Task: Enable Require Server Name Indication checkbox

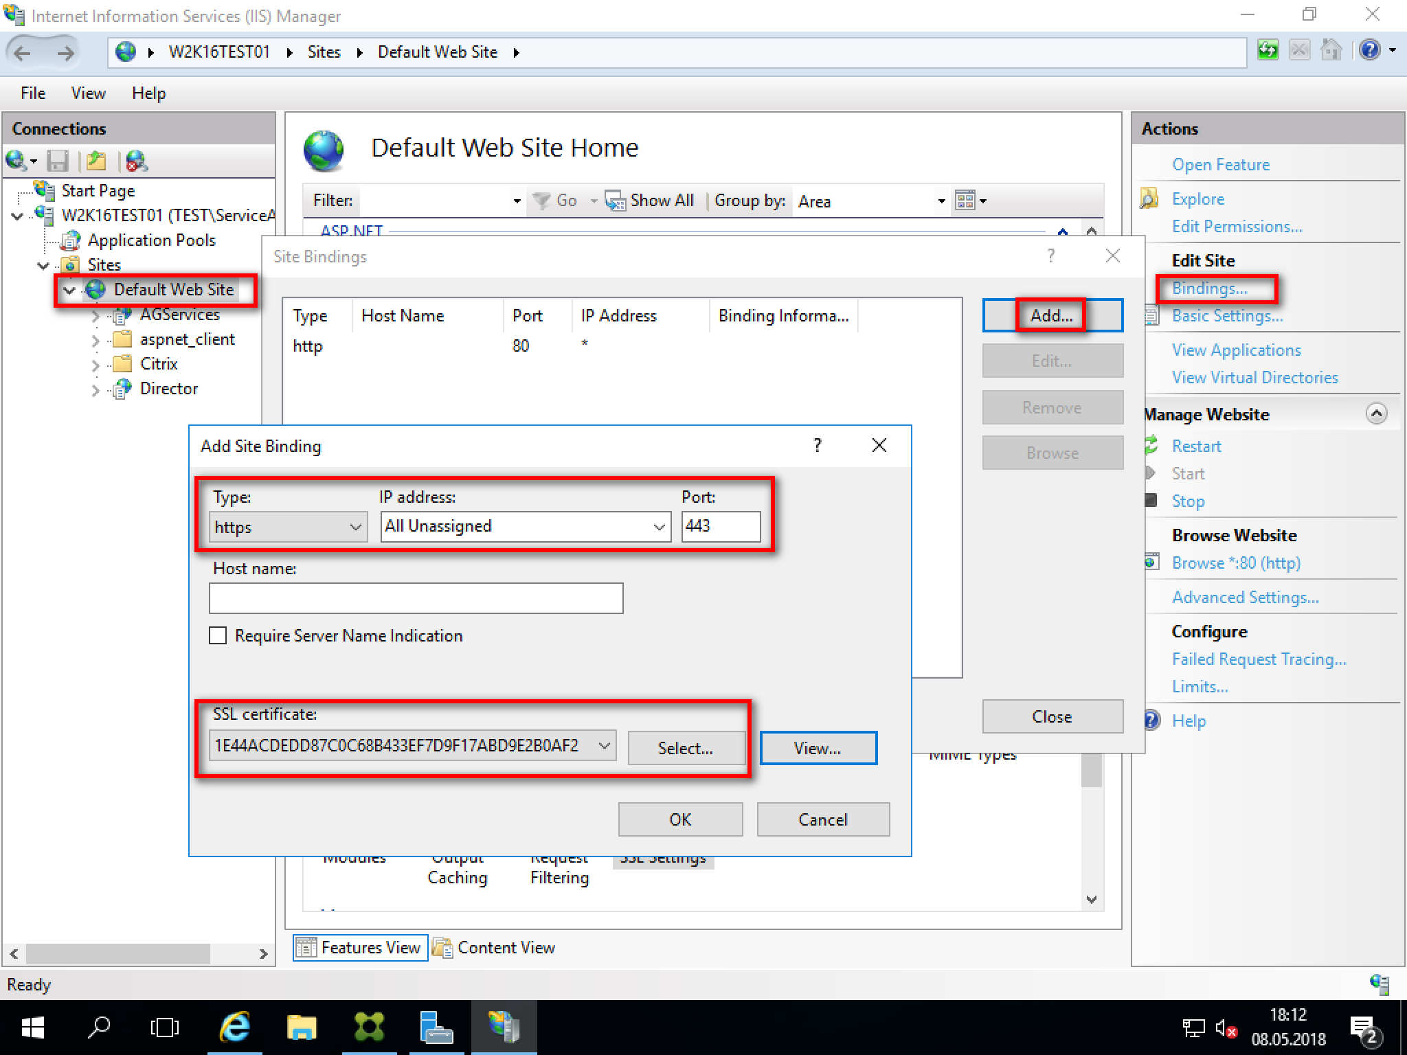Action: (218, 635)
